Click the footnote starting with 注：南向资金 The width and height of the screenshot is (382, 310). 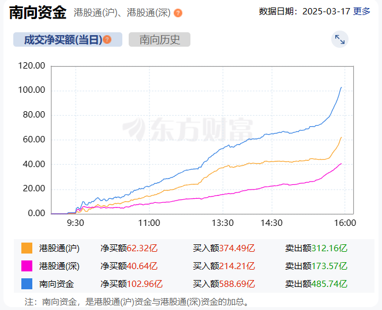(138, 302)
